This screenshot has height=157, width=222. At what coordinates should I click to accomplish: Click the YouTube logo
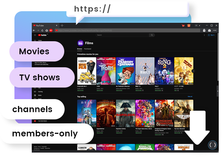pyautogui.click(x=42, y=35)
